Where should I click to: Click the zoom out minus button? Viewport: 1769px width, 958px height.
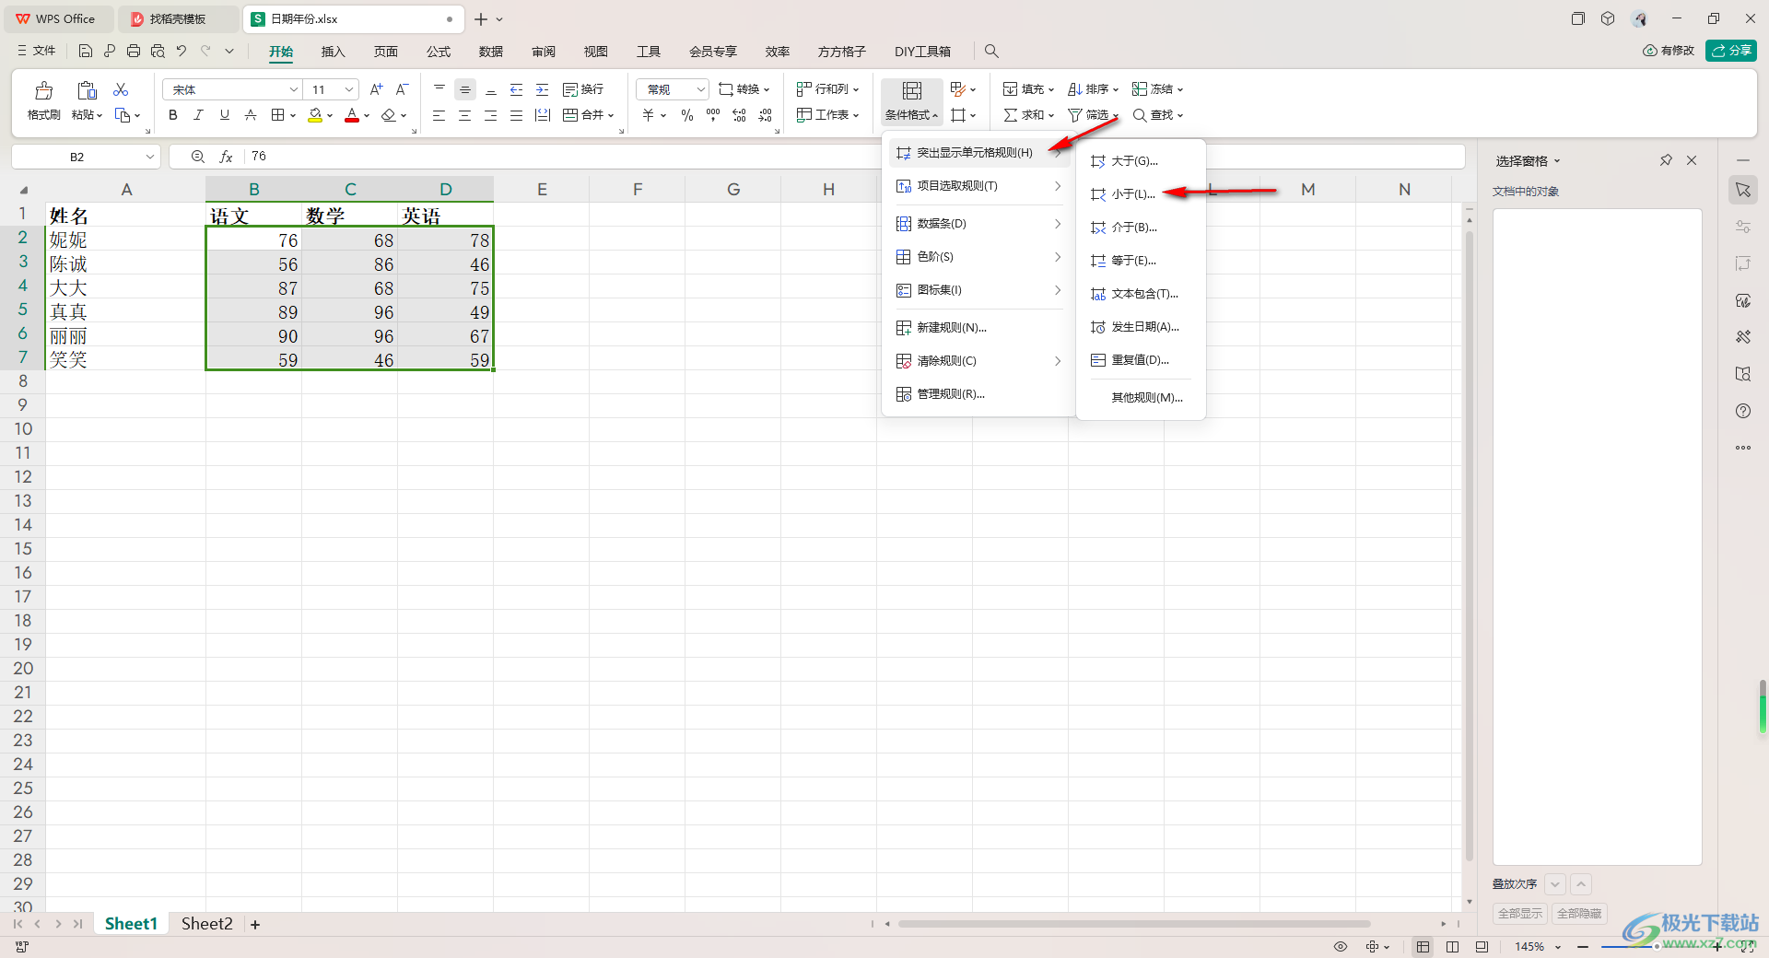[1583, 947]
